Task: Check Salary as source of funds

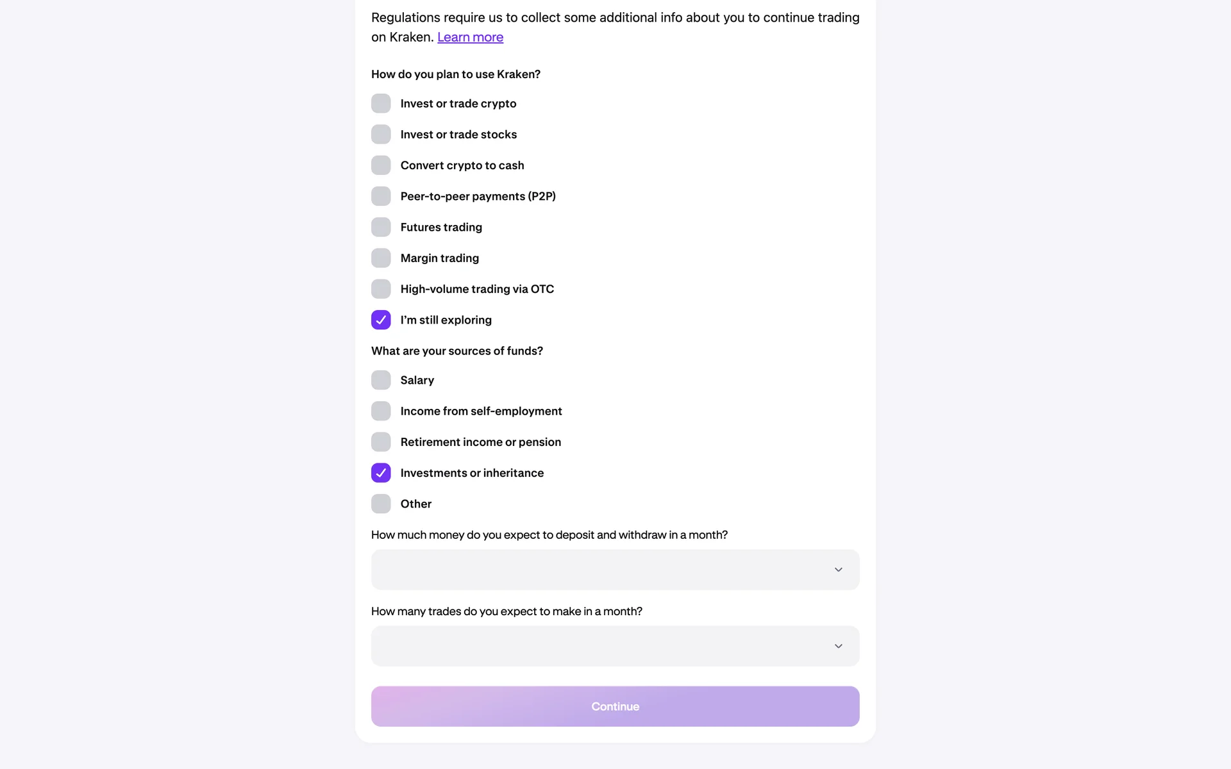Action: tap(381, 380)
